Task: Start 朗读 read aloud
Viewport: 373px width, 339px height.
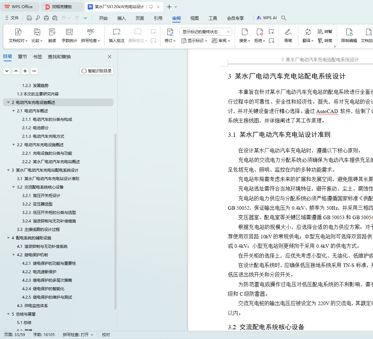Action: pos(52,35)
